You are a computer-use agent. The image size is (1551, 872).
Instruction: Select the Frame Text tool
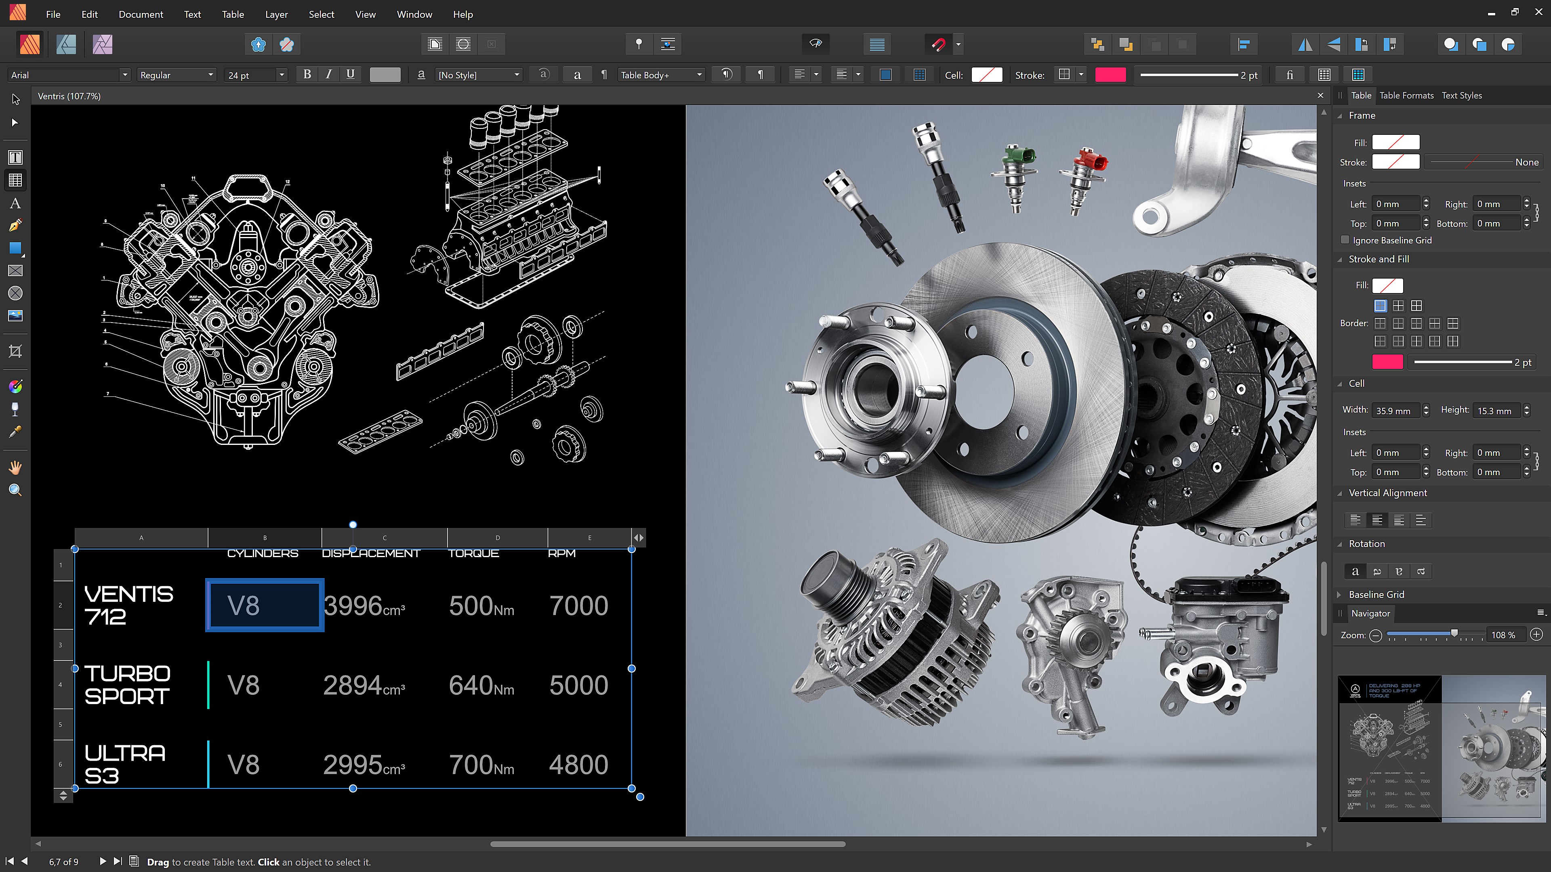(x=15, y=158)
